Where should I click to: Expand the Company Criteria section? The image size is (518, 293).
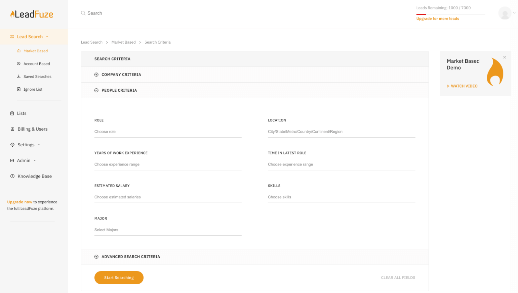click(96, 75)
